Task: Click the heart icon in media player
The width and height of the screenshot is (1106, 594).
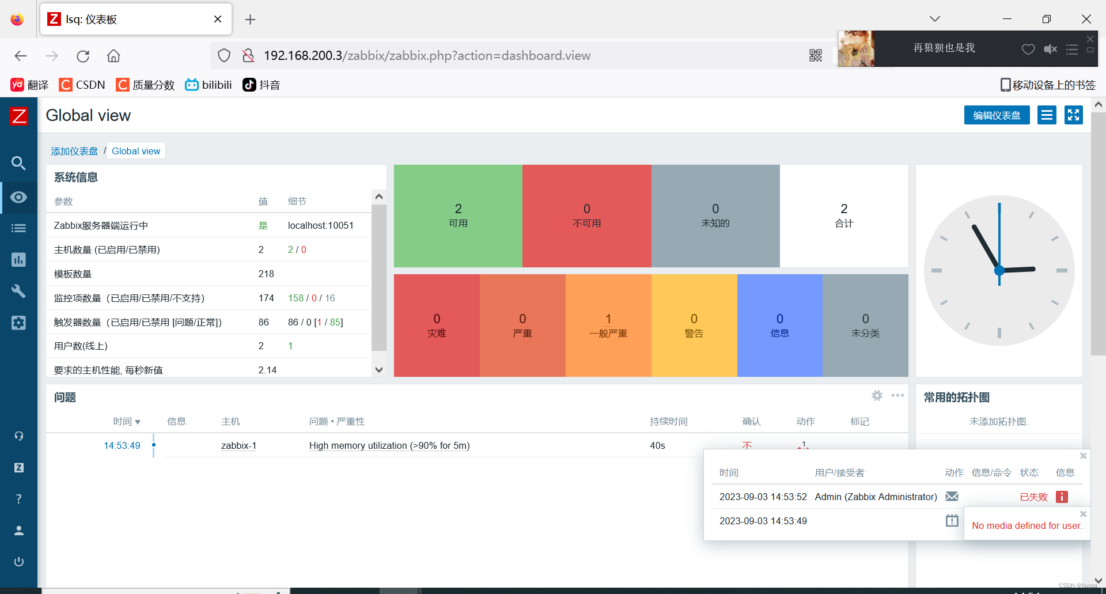Action: point(1028,50)
